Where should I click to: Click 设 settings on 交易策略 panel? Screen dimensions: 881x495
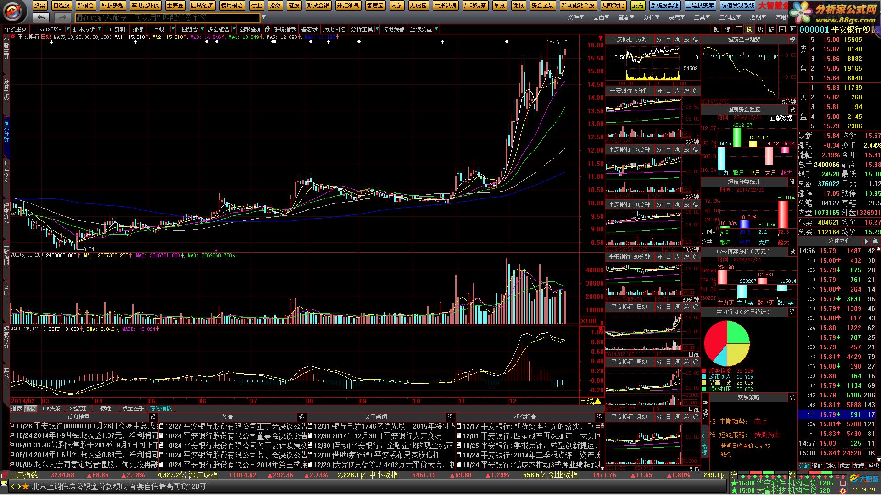pyautogui.click(x=792, y=397)
